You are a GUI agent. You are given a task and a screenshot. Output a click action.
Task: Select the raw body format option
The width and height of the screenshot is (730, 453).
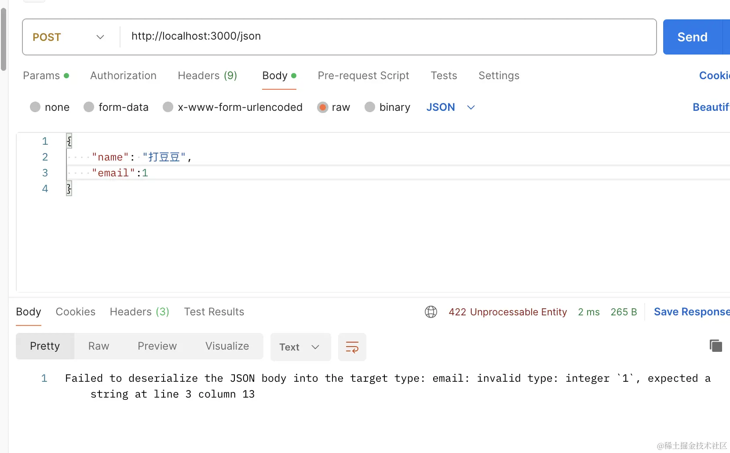pos(322,107)
